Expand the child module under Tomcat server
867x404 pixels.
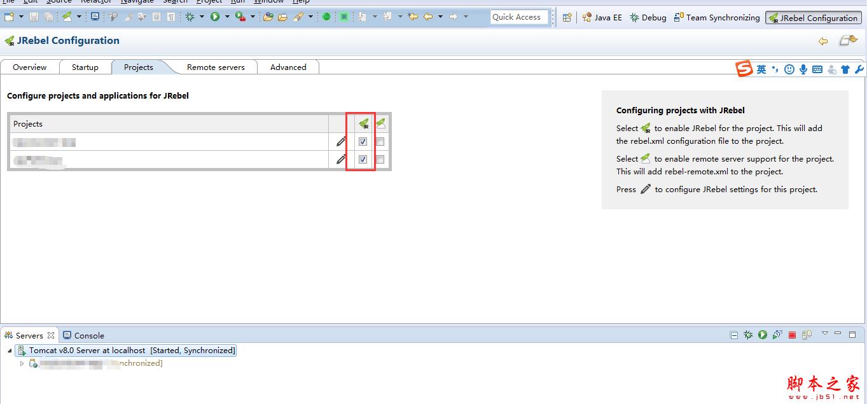pos(22,363)
